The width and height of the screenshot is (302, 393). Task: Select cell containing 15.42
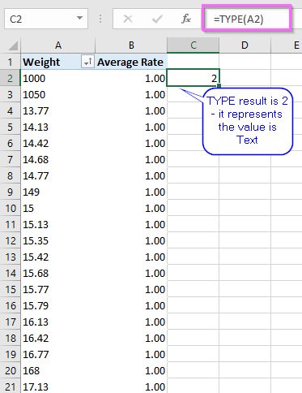point(58,257)
